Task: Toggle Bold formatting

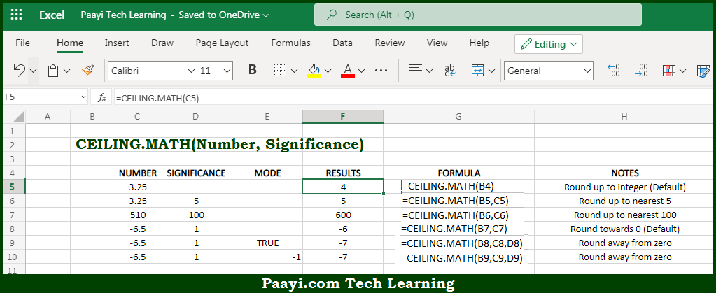Action: (253, 70)
